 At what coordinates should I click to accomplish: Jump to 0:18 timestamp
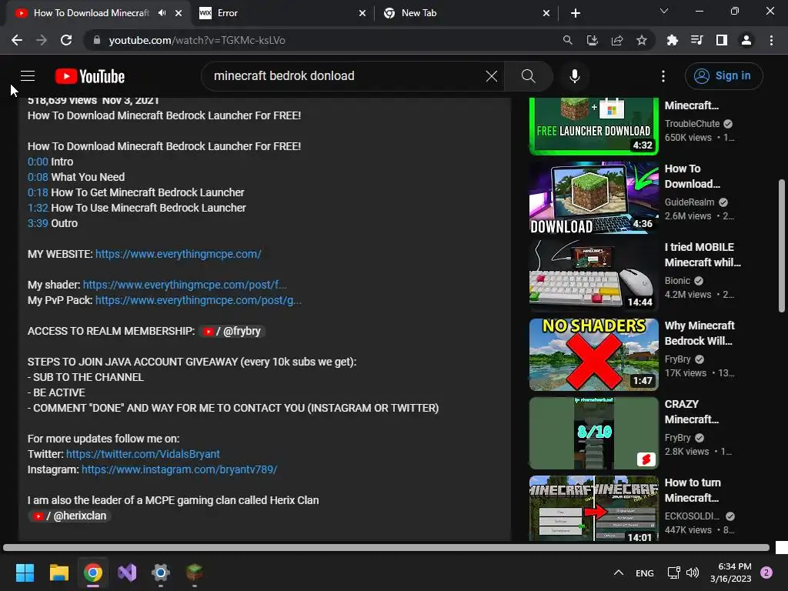tap(38, 192)
